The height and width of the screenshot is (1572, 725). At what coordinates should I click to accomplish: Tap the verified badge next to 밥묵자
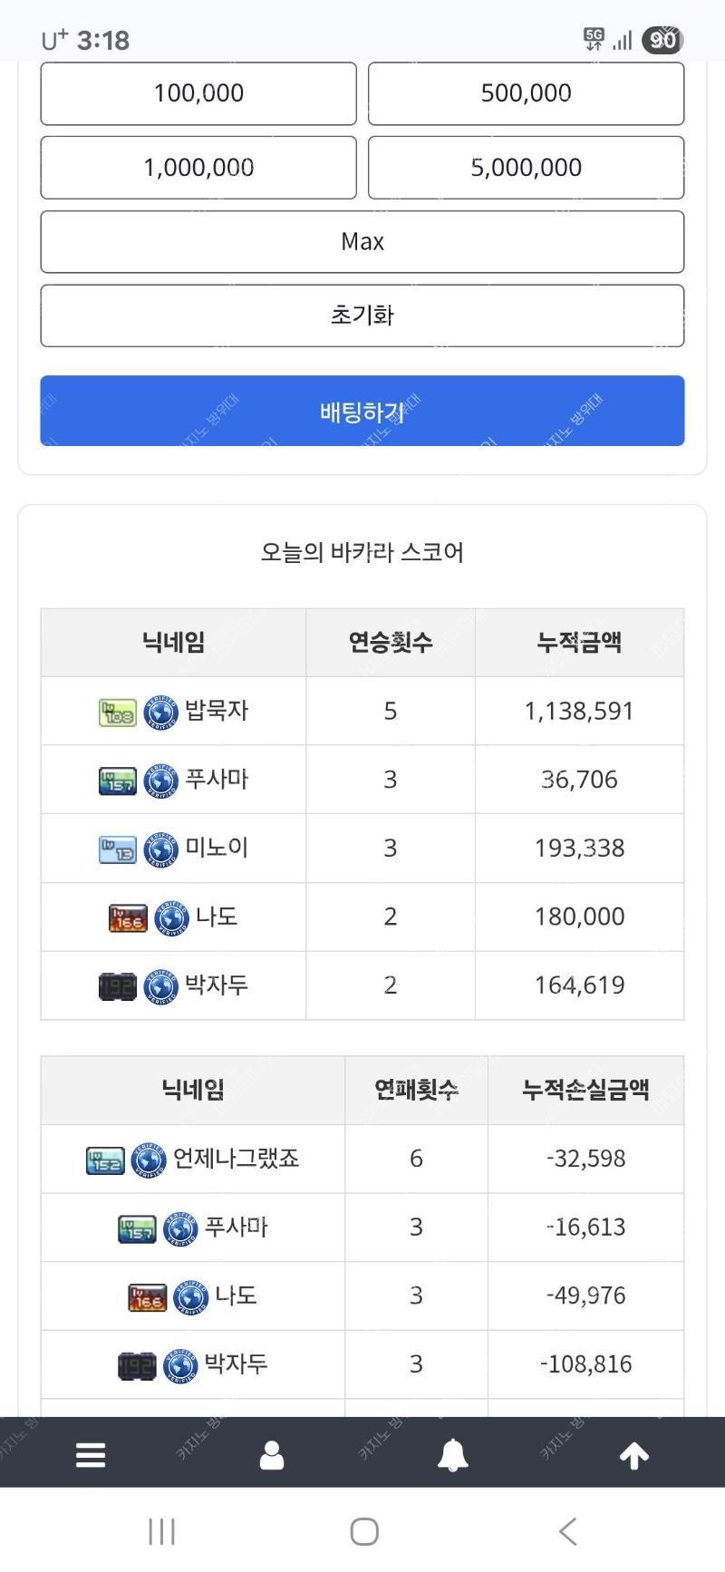(160, 712)
